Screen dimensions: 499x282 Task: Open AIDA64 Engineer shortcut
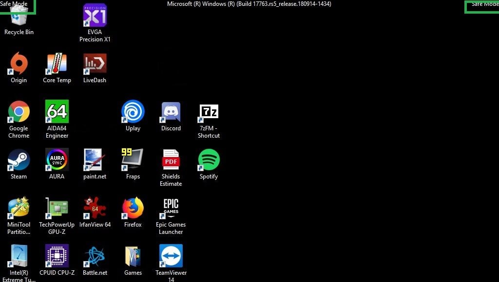tap(57, 111)
